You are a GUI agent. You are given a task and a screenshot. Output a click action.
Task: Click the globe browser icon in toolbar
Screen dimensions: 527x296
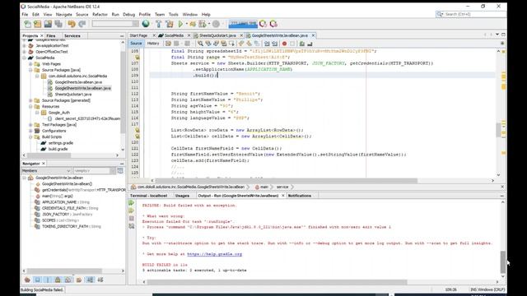click(146, 24)
